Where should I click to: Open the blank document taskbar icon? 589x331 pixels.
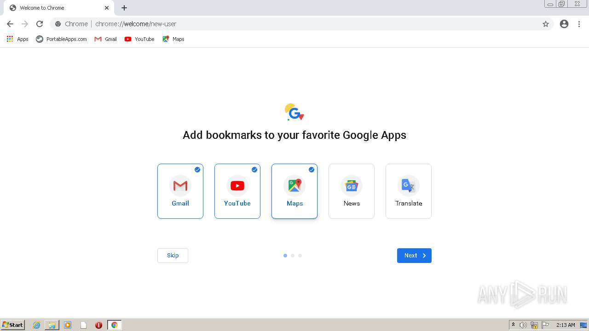pos(83,325)
